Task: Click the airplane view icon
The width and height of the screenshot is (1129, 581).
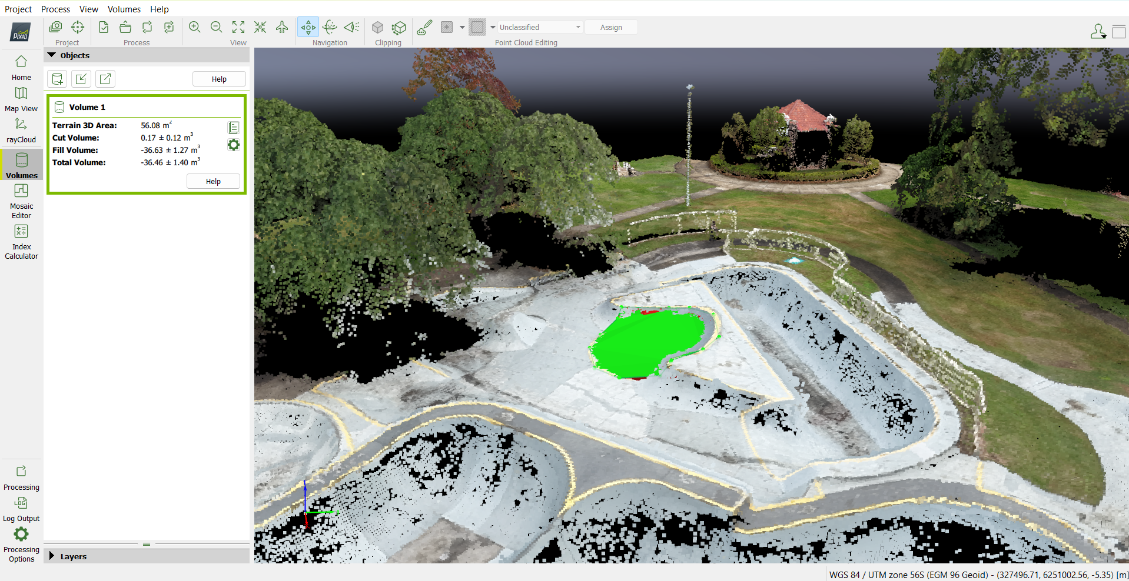Action: tap(282, 27)
